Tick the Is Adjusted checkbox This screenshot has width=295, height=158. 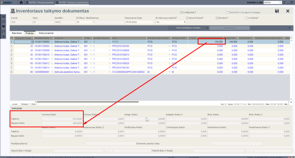coord(181,13)
